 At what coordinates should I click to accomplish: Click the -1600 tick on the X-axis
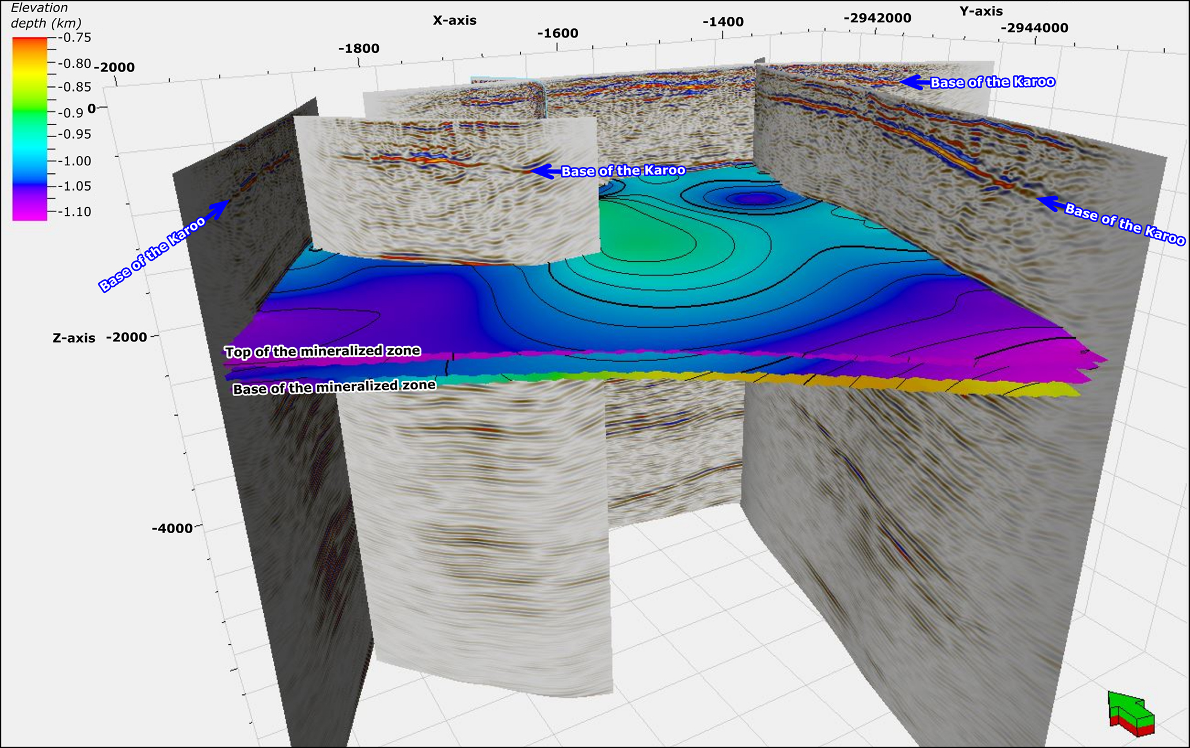557,33
